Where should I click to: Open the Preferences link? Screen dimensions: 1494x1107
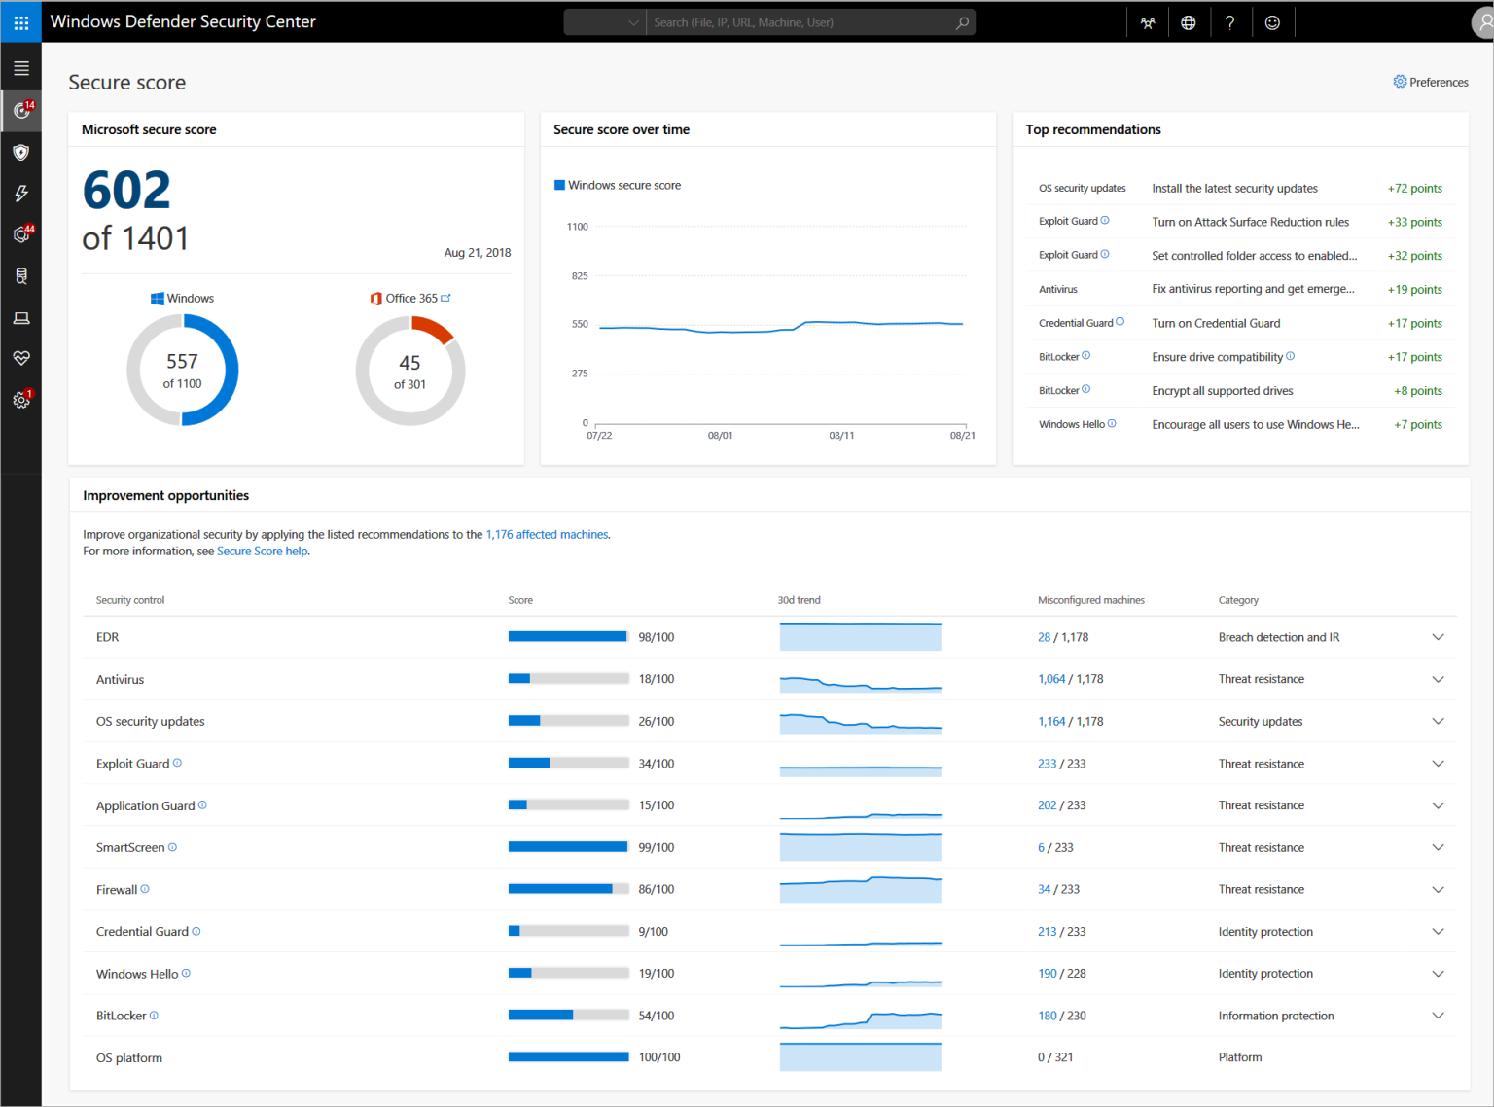(x=1431, y=82)
